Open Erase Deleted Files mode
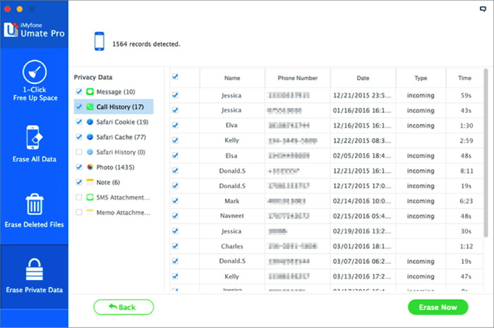 point(34,210)
